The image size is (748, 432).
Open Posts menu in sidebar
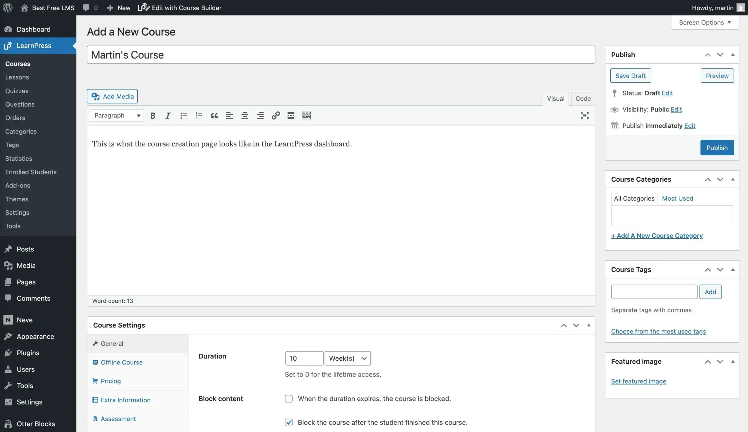coord(38,249)
